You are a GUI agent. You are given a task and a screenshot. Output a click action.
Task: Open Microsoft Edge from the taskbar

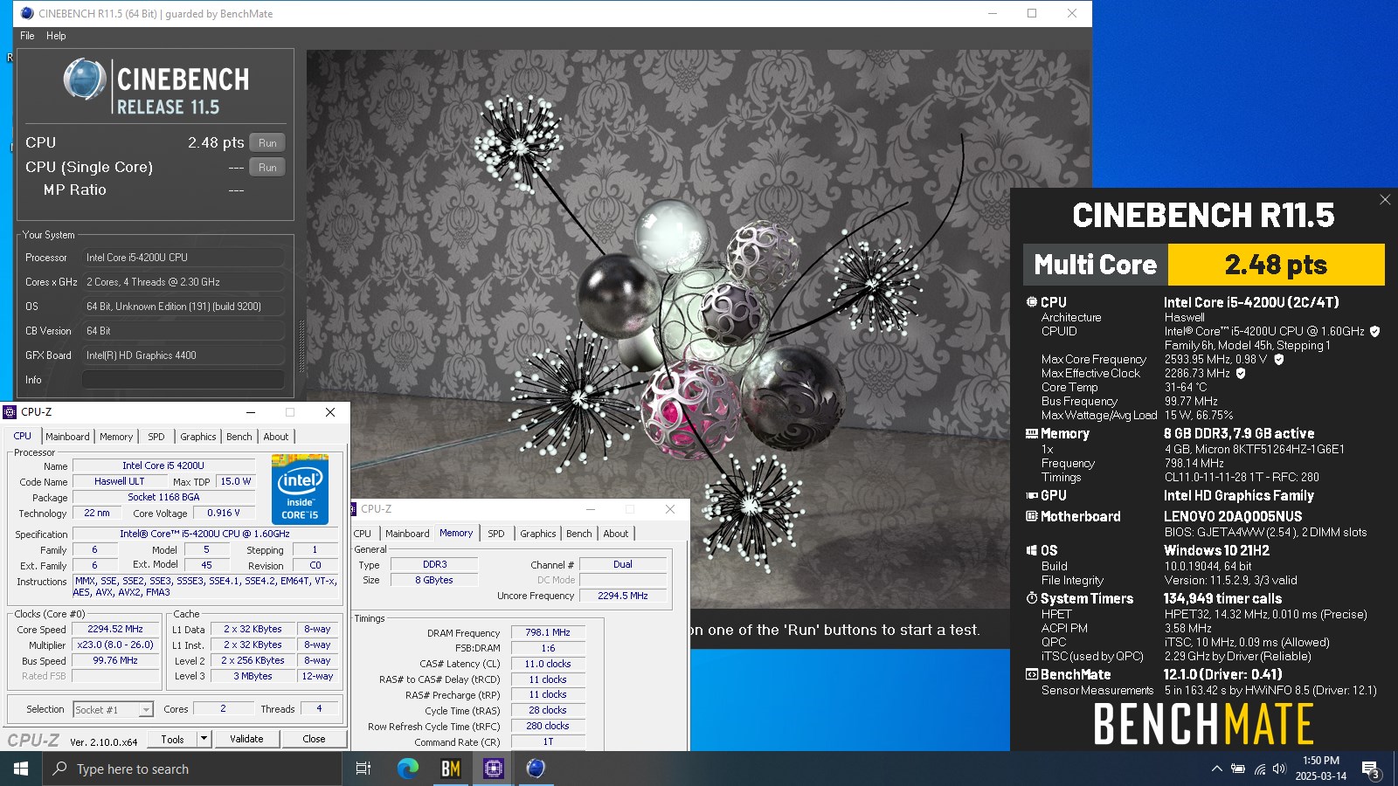[408, 769]
